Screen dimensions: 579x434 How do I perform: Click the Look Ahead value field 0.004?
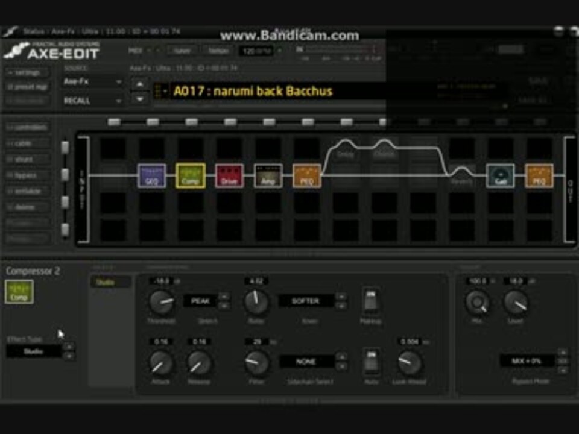[410, 342]
